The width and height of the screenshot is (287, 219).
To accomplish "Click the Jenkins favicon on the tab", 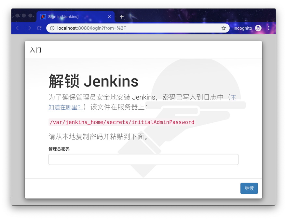I will click(x=43, y=16).
